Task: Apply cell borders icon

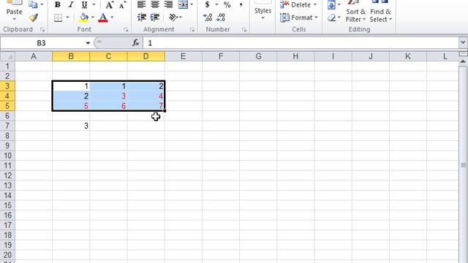Action: coord(58,18)
